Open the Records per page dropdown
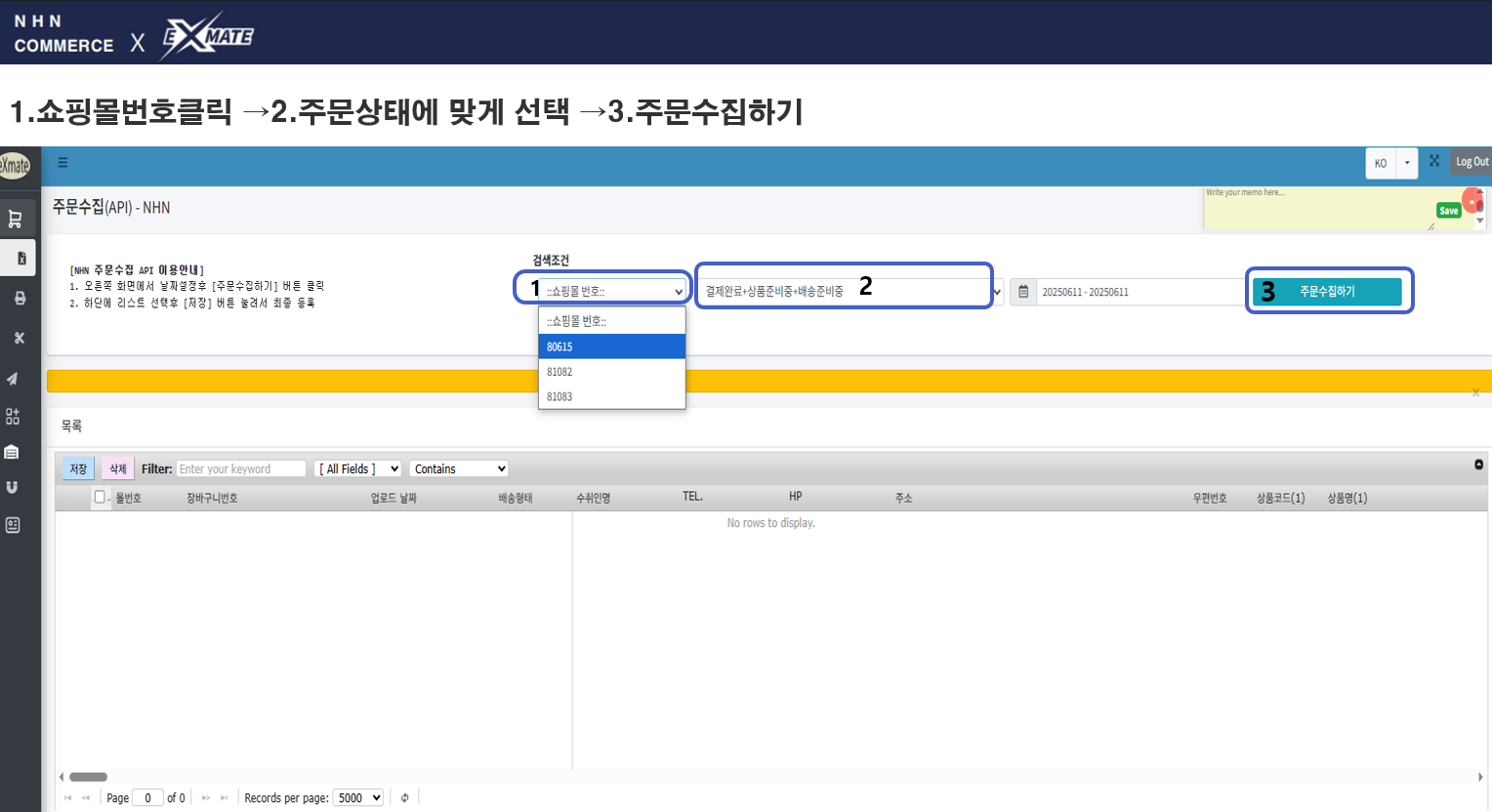The image size is (1492, 812). (x=358, y=798)
